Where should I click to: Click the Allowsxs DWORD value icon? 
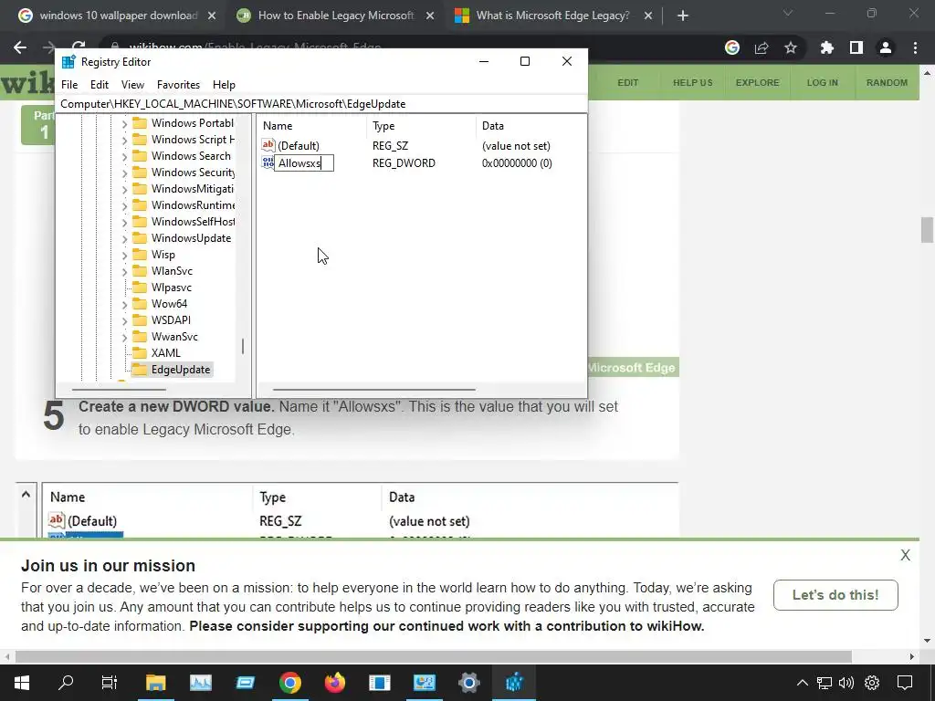pyautogui.click(x=268, y=162)
